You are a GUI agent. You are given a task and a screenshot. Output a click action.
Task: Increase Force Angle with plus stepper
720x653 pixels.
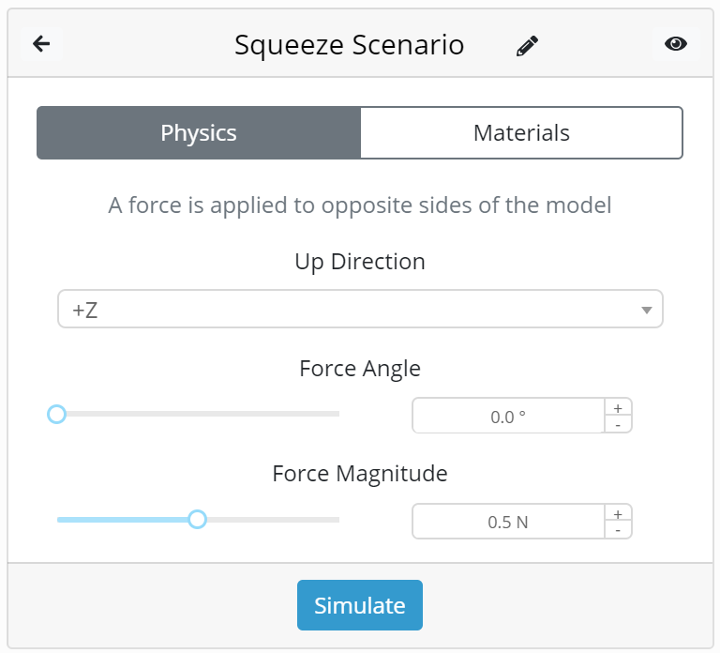point(618,408)
